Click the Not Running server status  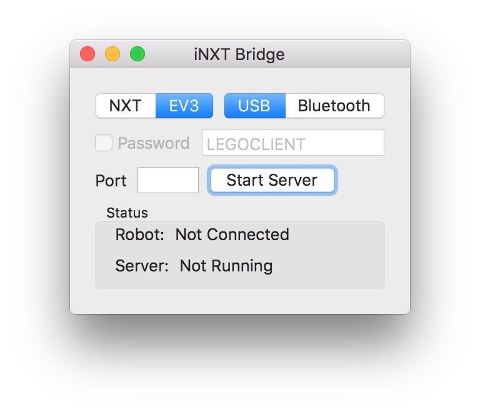[226, 266]
